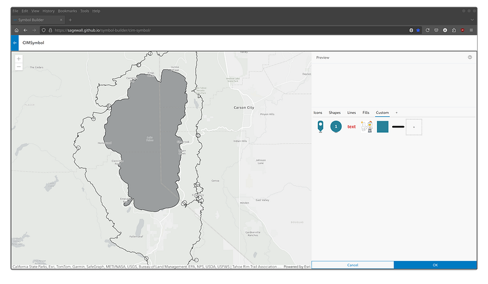Viewport: 488px width, 284px height.
Task: Add a new symbol category tab
Action: (x=396, y=113)
